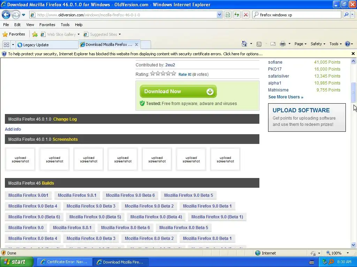Open the search provider dropdown arrow

pyautogui.click(x=352, y=15)
